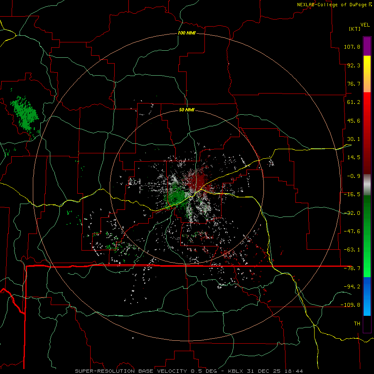Click the 100 NMI range ring label
374x374 pixels.
tap(187, 33)
